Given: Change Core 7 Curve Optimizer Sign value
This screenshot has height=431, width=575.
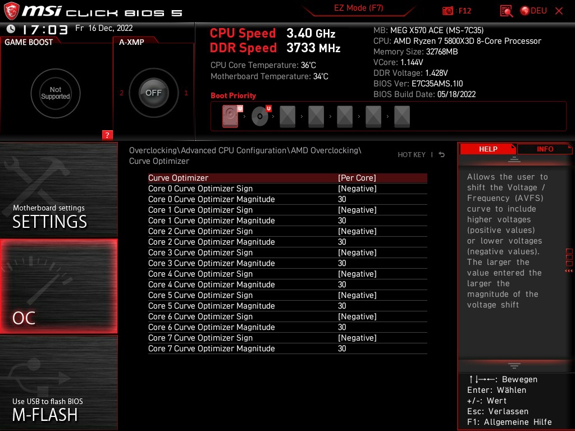Looking at the screenshot, I should coord(357,337).
